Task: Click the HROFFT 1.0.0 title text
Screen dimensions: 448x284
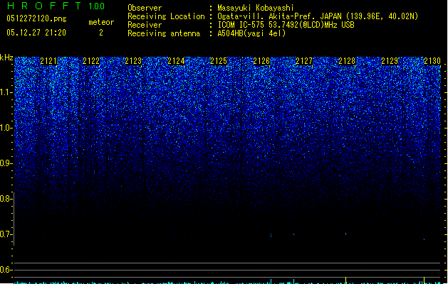Action: [x=56, y=6]
